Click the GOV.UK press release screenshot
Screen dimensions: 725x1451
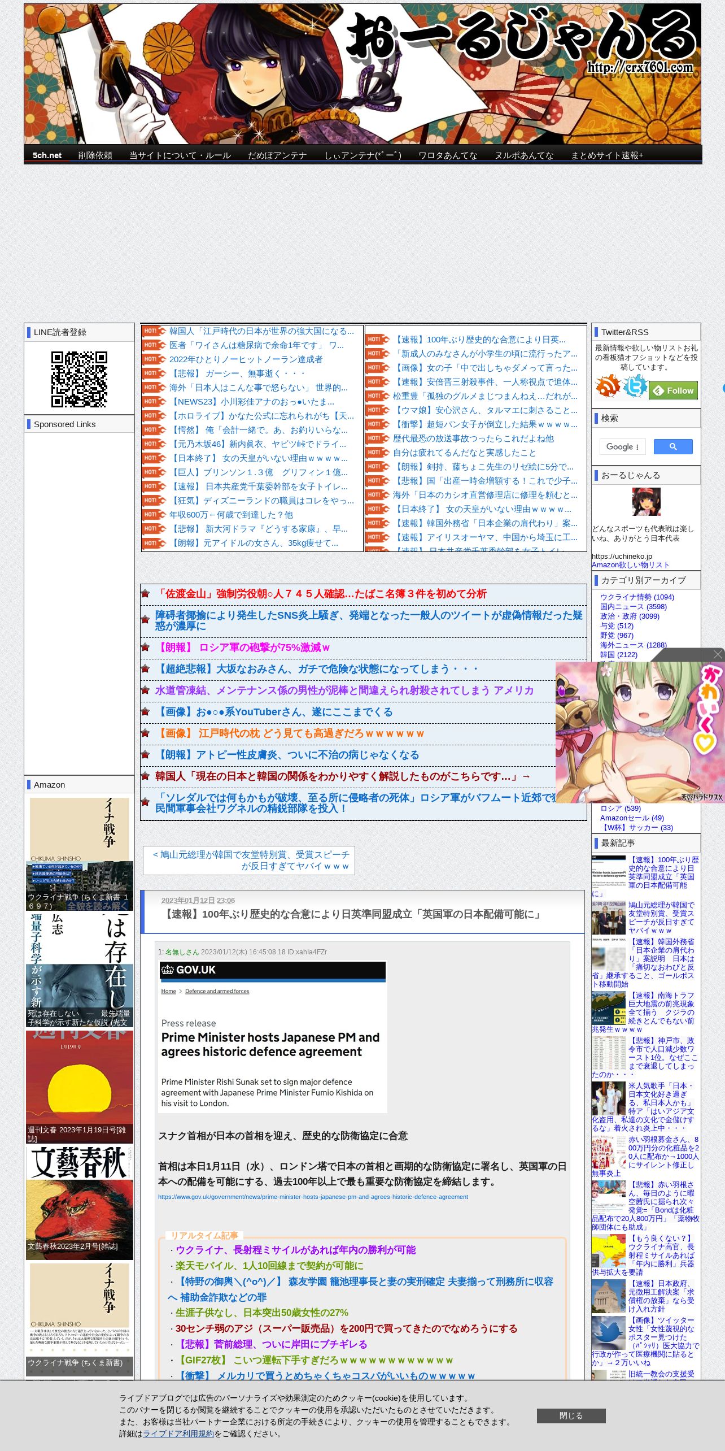[x=272, y=1036]
